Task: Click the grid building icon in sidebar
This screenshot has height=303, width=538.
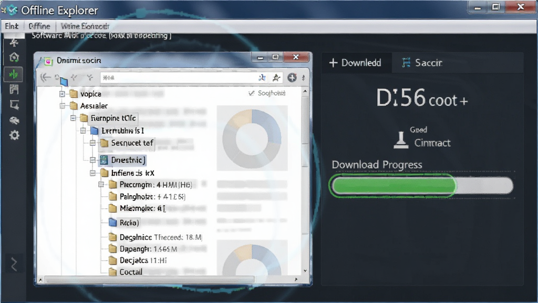Action: [14, 89]
